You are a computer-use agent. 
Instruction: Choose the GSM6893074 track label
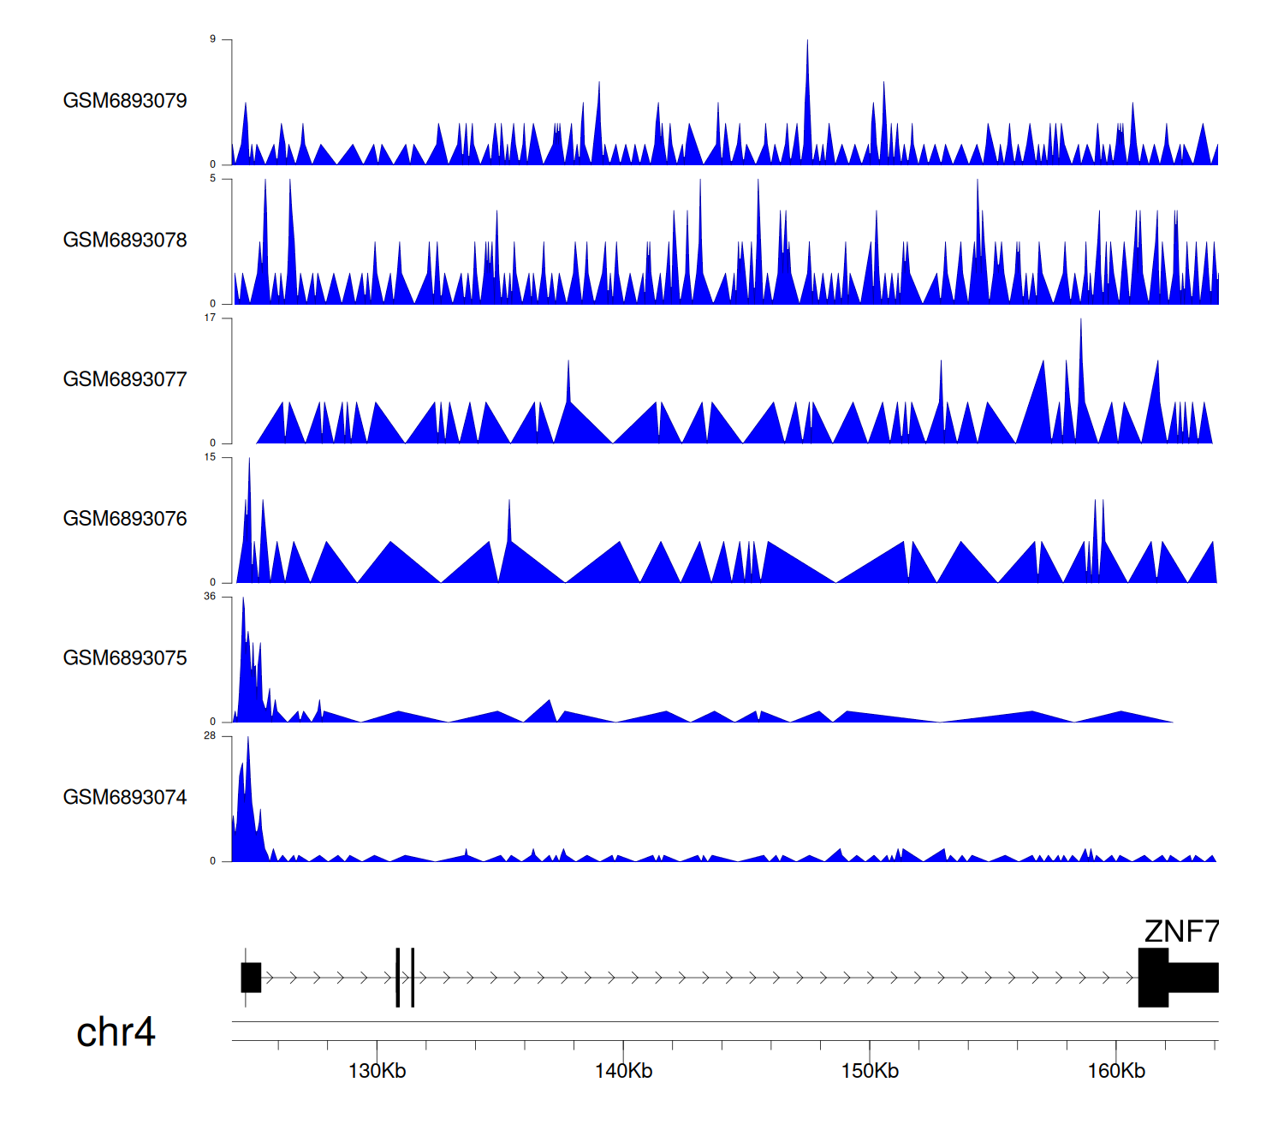click(125, 798)
